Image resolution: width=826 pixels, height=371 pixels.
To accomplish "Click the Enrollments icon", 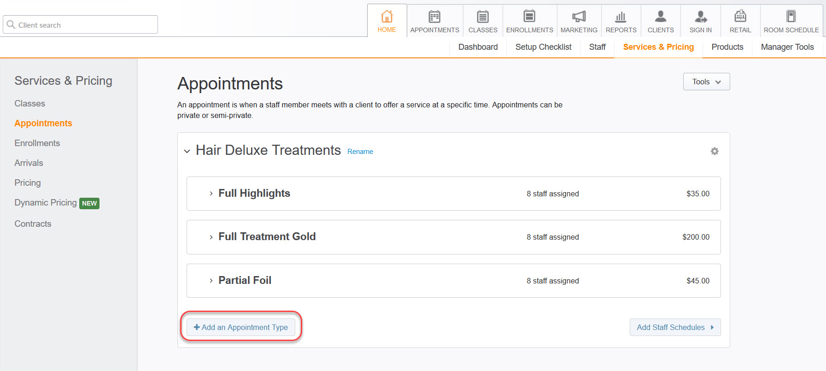I will (x=529, y=17).
